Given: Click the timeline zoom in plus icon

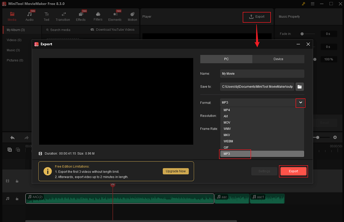Looking at the screenshot, I should coord(335,137).
